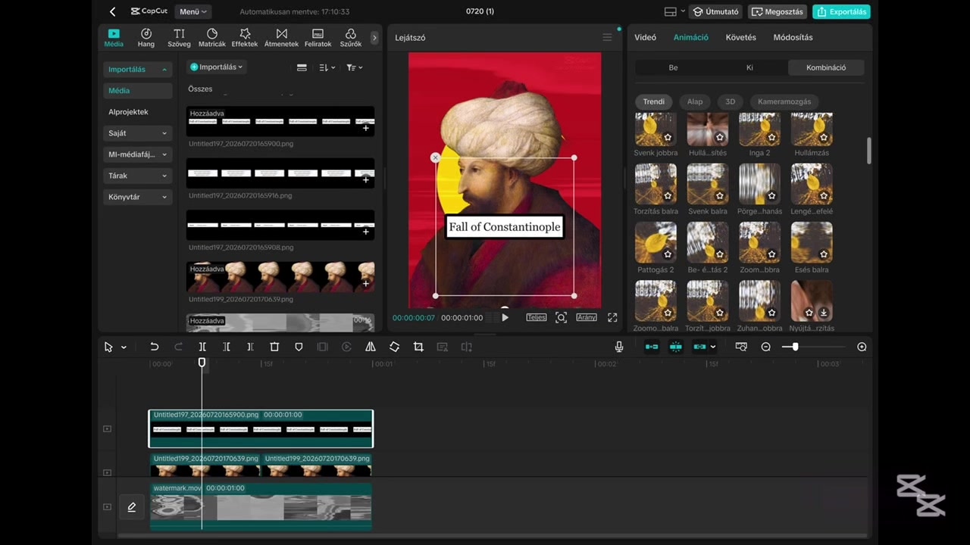Open the Matricák stickers panel
The height and width of the screenshot is (545, 970).
(x=212, y=38)
